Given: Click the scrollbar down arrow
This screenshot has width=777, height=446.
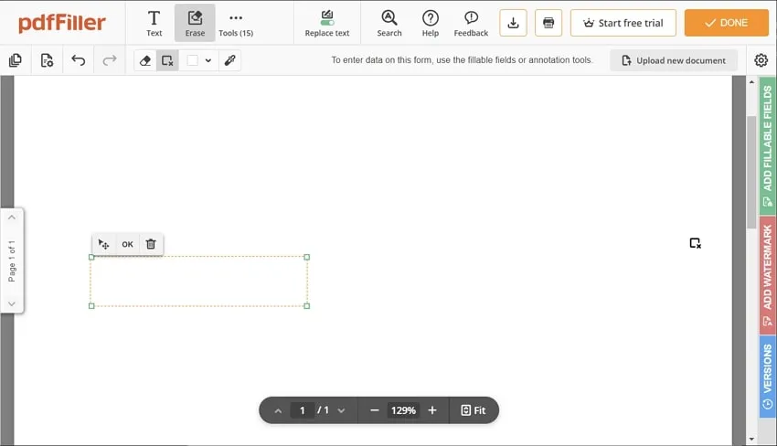Looking at the screenshot, I should tap(751, 439).
